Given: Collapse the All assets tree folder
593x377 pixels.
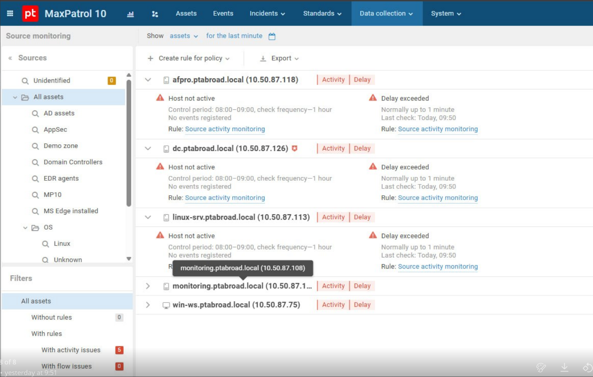Looking at the screenshot, I should 15,97.
